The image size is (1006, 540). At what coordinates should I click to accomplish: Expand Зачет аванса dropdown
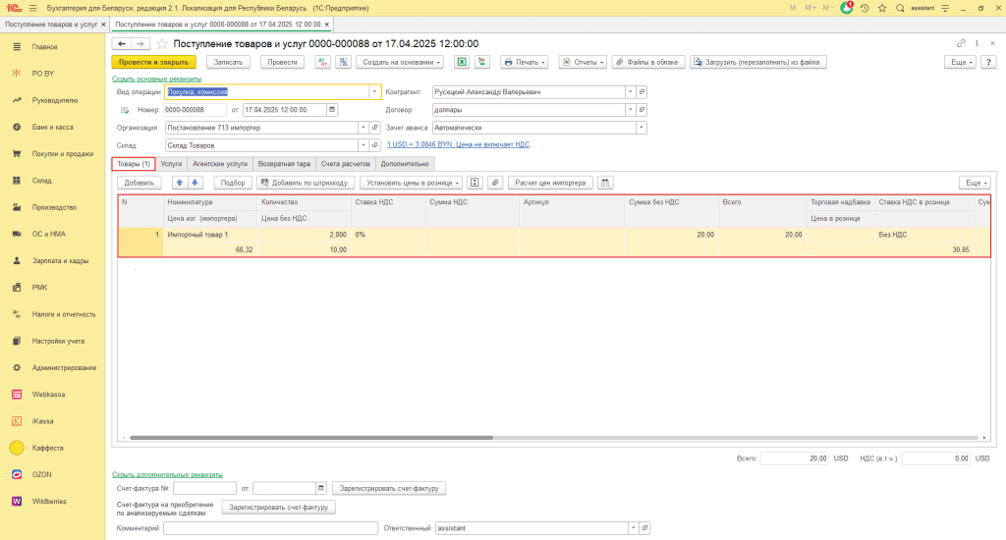[x=641, y=128]
